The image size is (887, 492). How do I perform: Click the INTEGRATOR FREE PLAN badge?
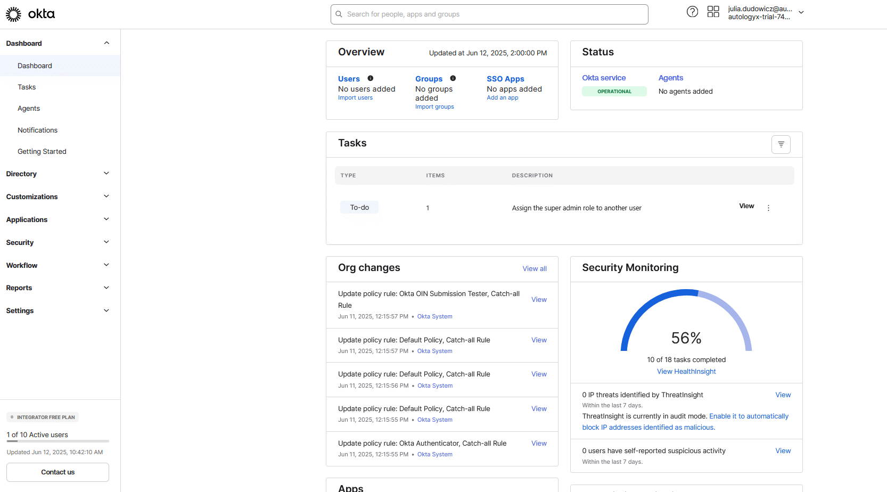(43, 417)
